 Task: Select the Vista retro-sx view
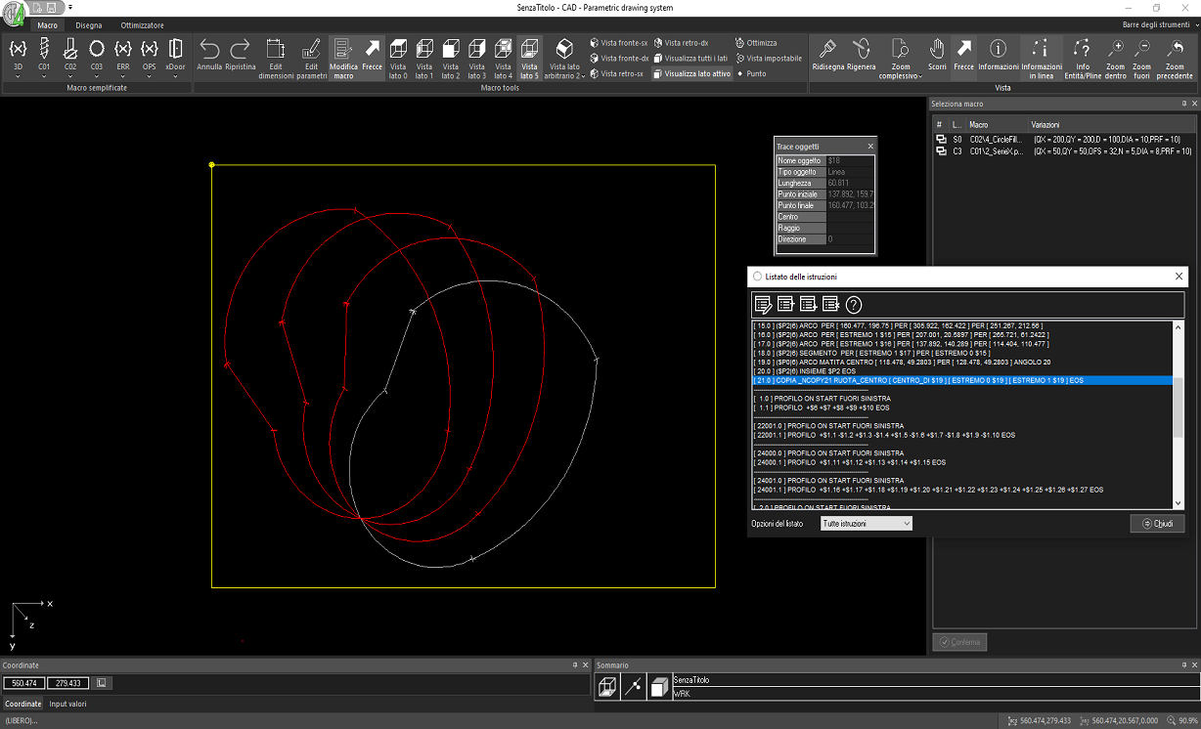click(616, 73)
